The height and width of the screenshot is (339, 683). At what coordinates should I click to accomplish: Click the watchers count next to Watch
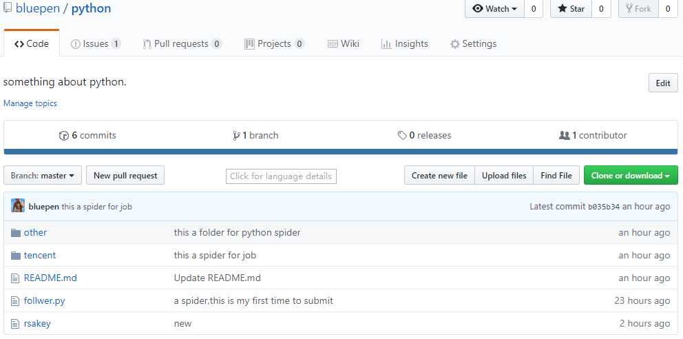[534, 8]
